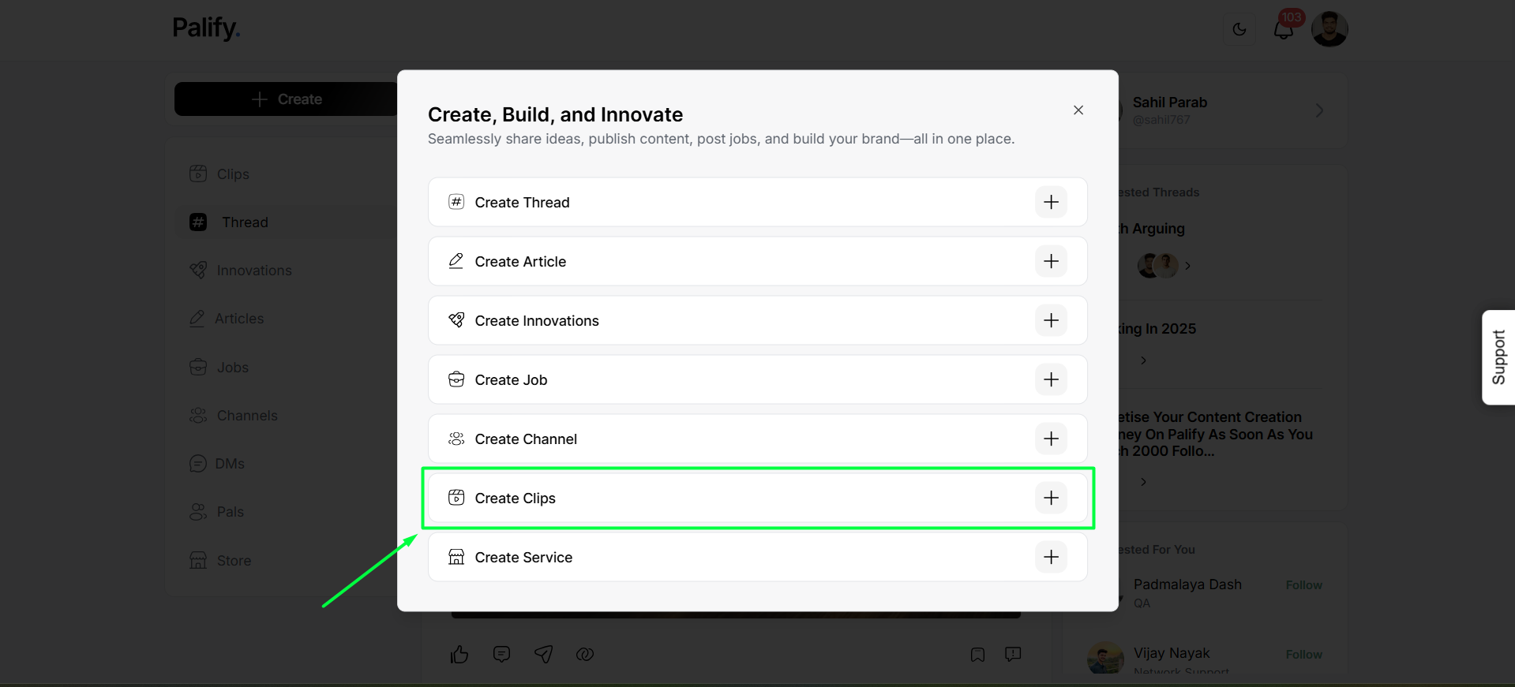This screenshot has height=687, width=1515.
Task: Open the Arguing suggested thread chevron
Action: (x=1187, y=266)
